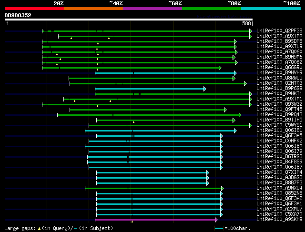Select hit label UniRef100_Q66GR0
The image size is (305, 232).
279,67
